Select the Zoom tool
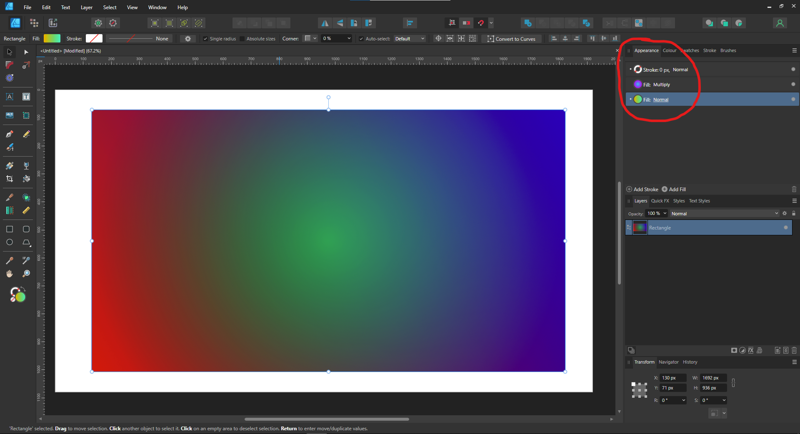Screen dimensions: 800x434 point(26,274)
